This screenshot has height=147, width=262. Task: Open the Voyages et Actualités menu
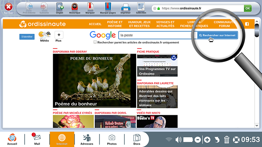(165, 24)
